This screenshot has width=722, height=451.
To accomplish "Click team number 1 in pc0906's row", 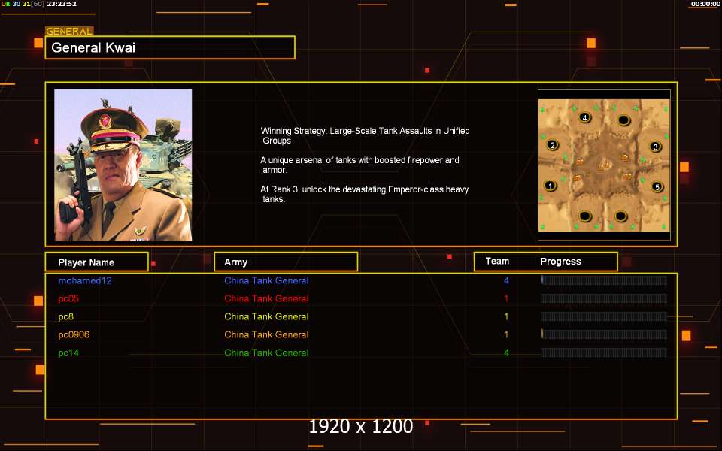I will (506, 334).
